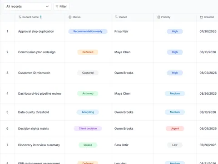Click the Owner column text-type icon

coord(116,17)
